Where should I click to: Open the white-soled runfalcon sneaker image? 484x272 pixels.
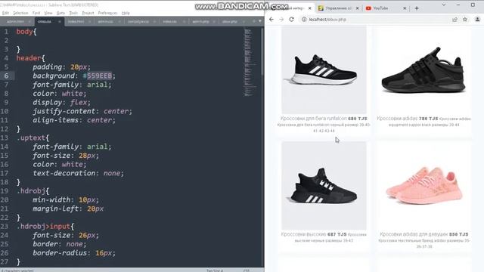[x=324, y=70]
